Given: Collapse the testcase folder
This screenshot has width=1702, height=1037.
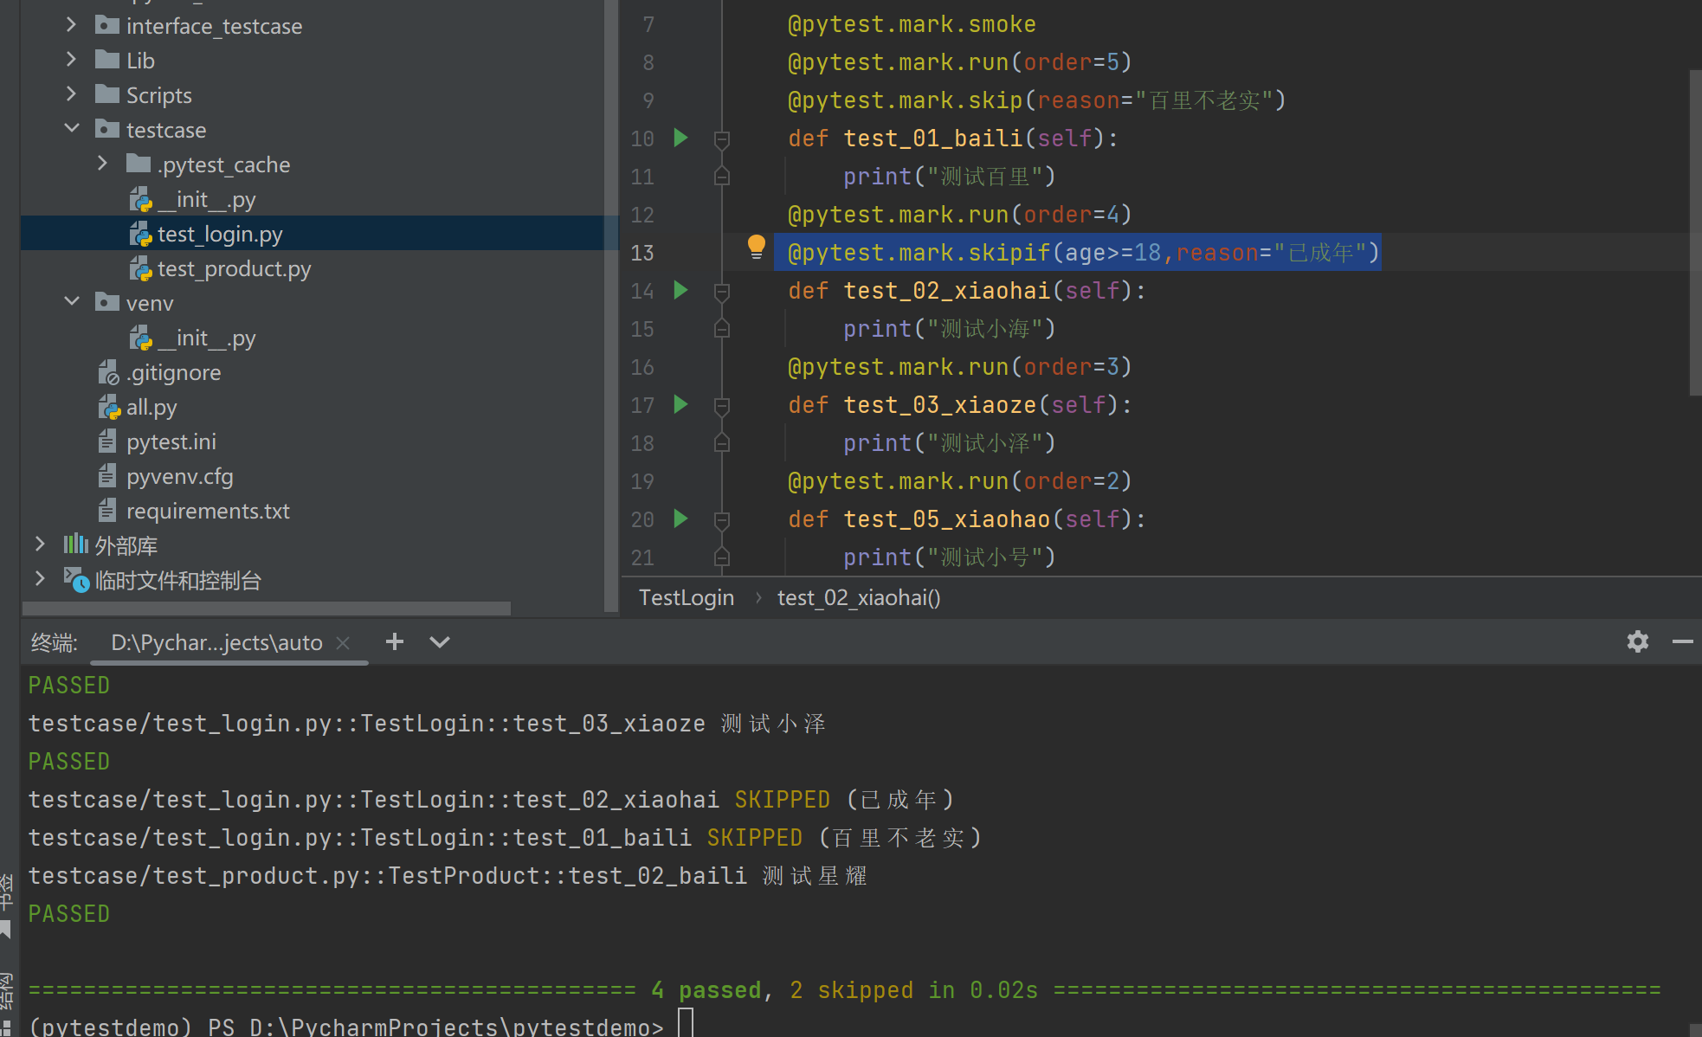Looking at the screenshot, I should click(x=72, y=129).
